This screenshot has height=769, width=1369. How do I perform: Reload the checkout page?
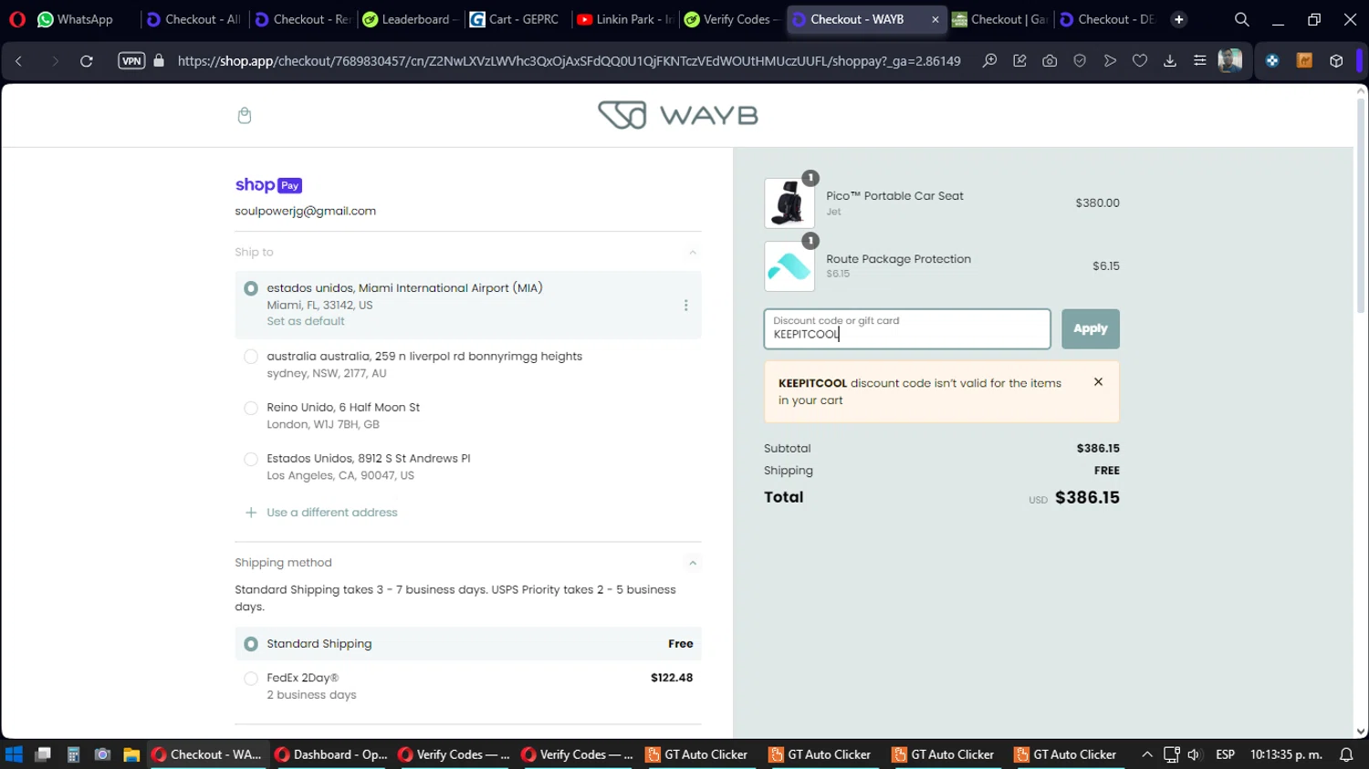(x=87, y=61)
